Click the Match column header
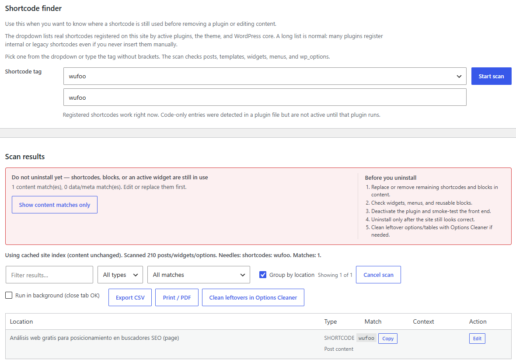 point(373,321)
